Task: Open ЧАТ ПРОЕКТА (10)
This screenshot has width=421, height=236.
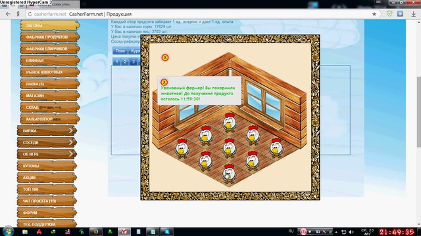Action: pos(47,201)
